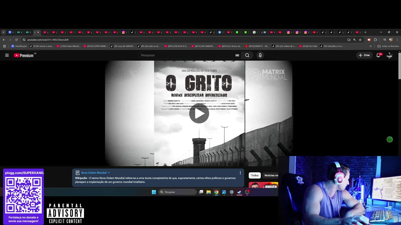Switch to Chrome on taskbar
The width and height of the screenshot is (401, 225).
click(216, 192)
